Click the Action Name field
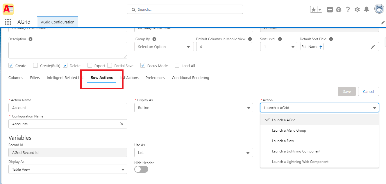The image size is (386, 184). [68, 108]
